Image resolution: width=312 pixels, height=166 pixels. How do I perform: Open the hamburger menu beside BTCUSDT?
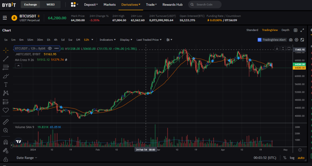[5, 18]
